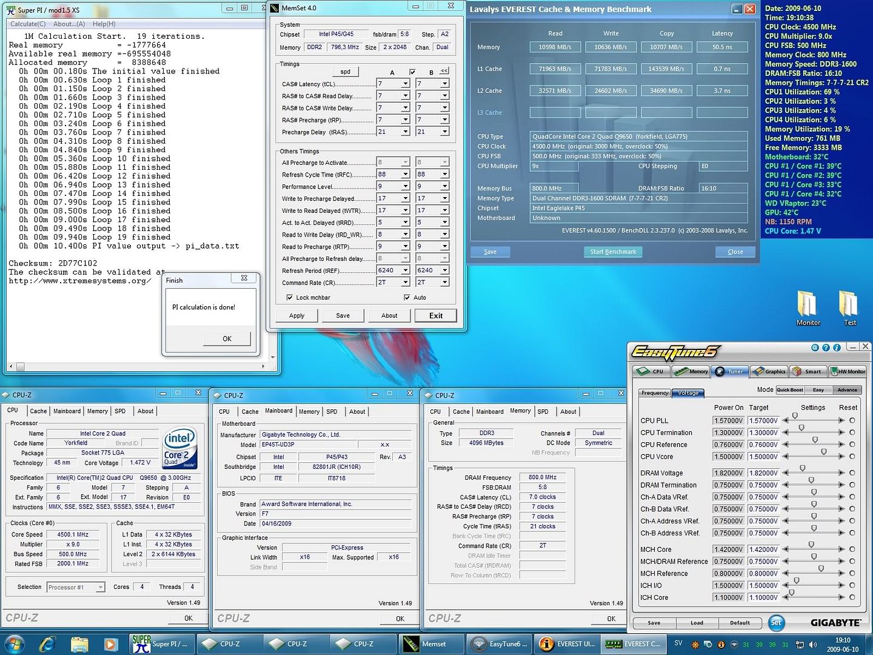This screenshot has width=873, height=655.
Task: Click the spd button in MemSet
Action: 345,72
